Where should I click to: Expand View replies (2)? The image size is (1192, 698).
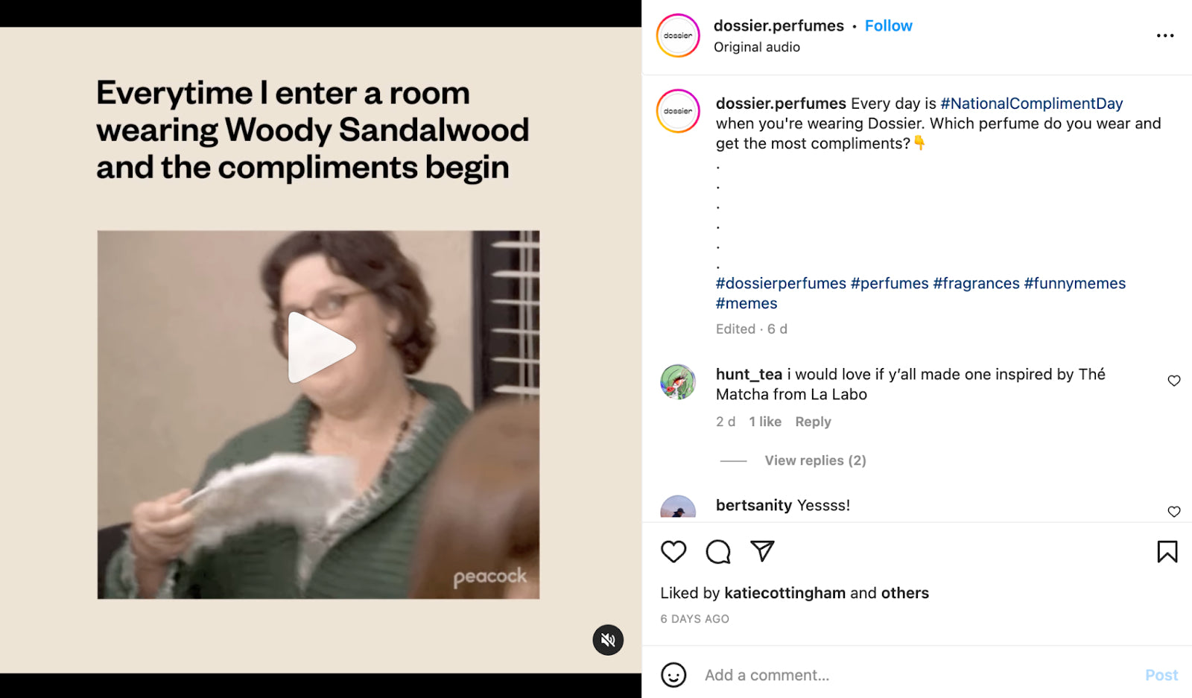pos(815,460)
